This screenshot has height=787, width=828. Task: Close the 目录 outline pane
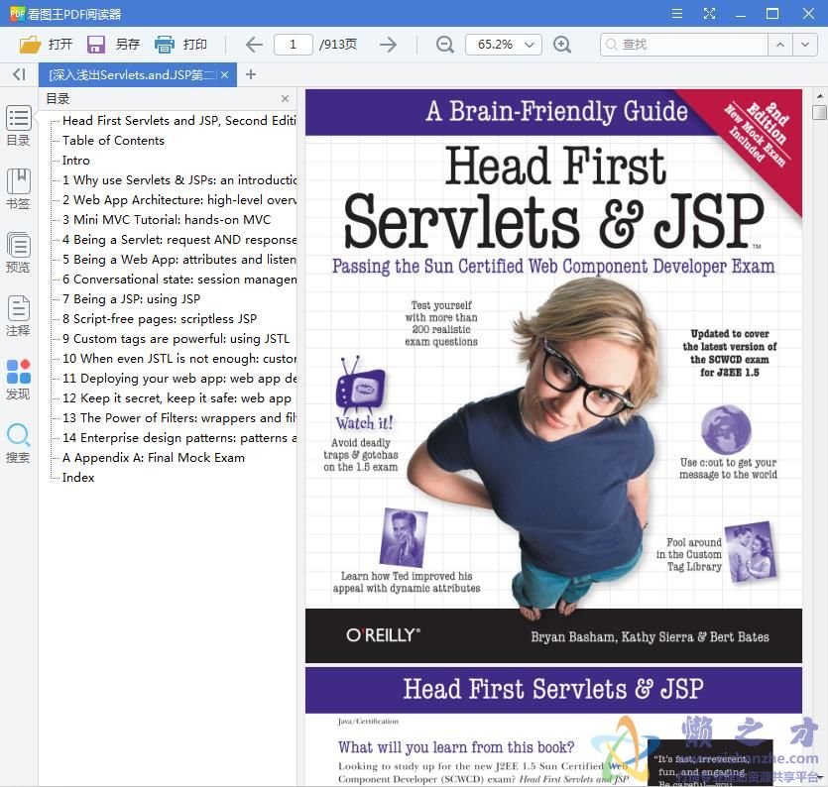(286, 99)
